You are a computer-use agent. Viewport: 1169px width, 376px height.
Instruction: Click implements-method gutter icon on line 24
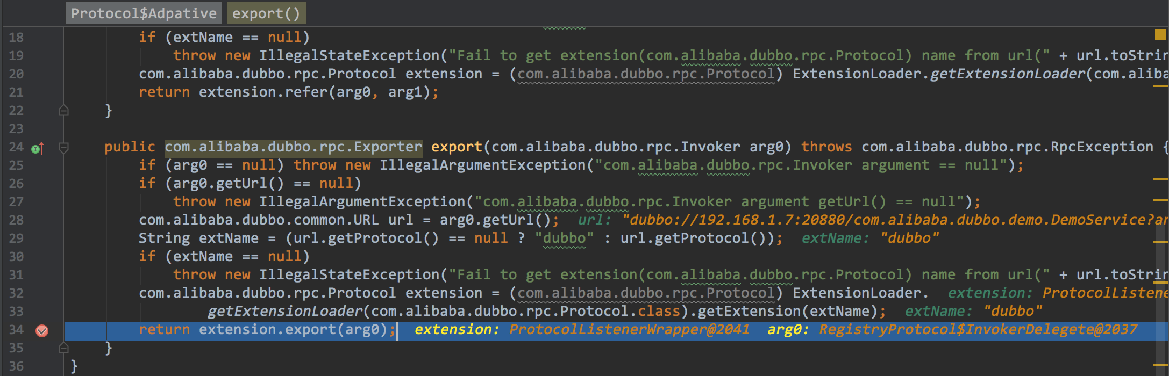(38, 148)
